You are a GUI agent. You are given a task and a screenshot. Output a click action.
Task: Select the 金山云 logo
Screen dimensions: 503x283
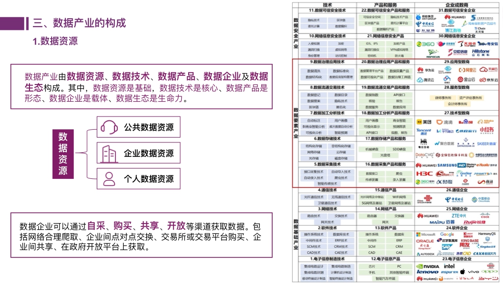click(x=466, y=79)
